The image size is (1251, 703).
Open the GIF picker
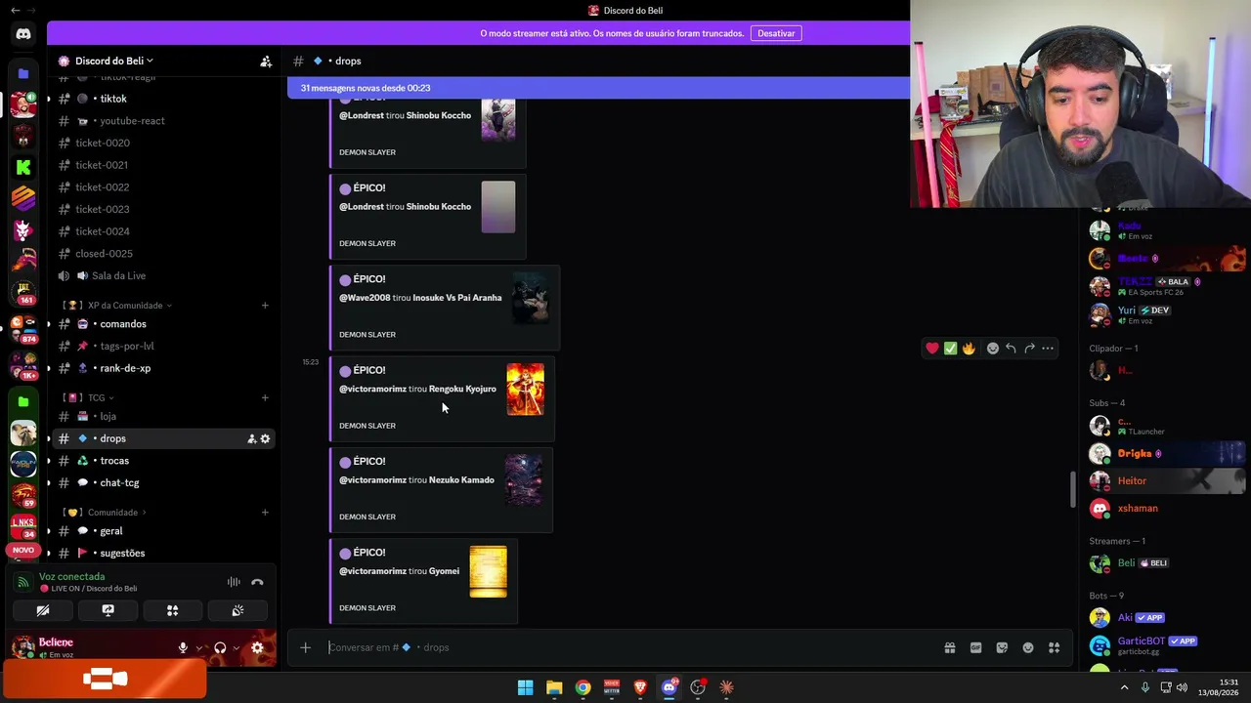975,647
